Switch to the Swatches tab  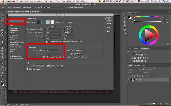(x=136, y=13)
